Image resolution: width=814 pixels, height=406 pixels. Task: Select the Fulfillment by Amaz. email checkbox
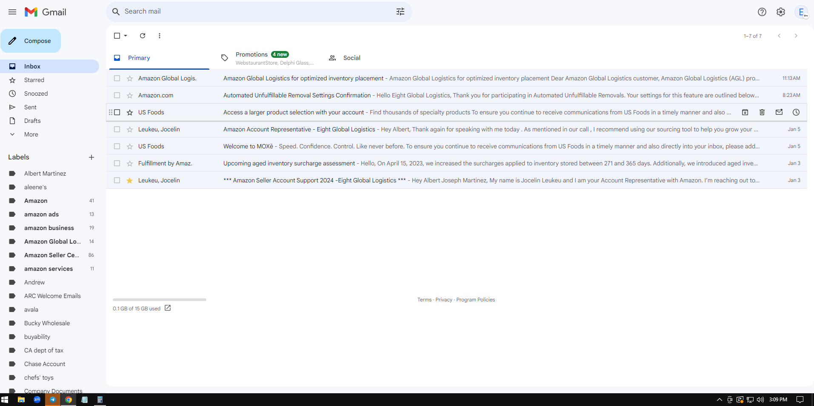coord(117,163)
